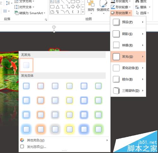Apply the green glow in second variant row

click(98, 100)
